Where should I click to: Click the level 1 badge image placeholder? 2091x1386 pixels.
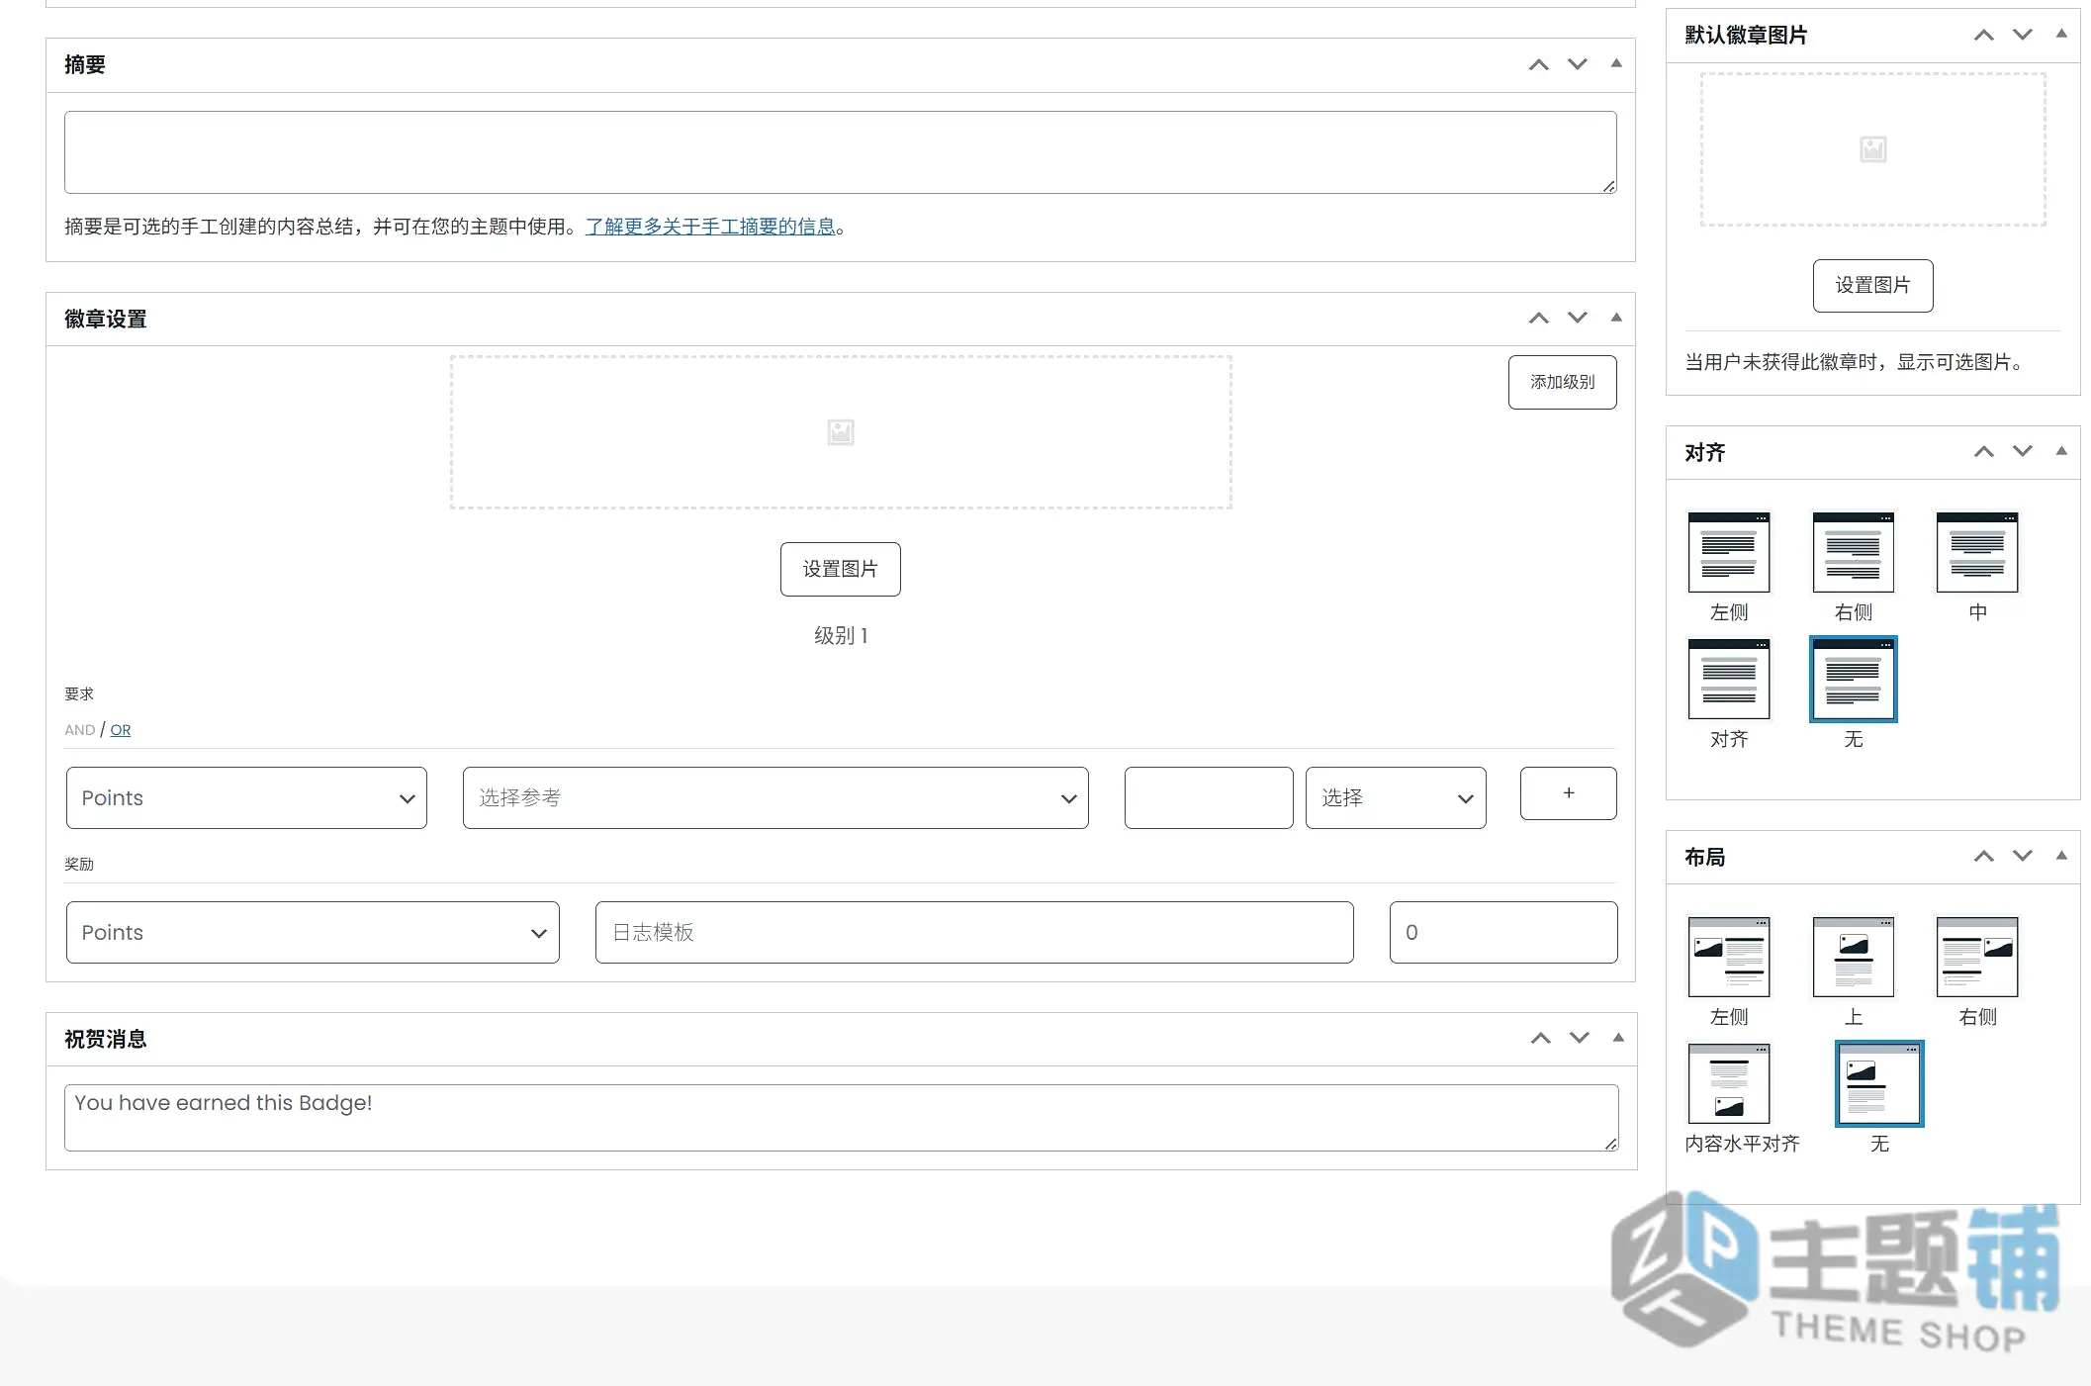(841, 432)
